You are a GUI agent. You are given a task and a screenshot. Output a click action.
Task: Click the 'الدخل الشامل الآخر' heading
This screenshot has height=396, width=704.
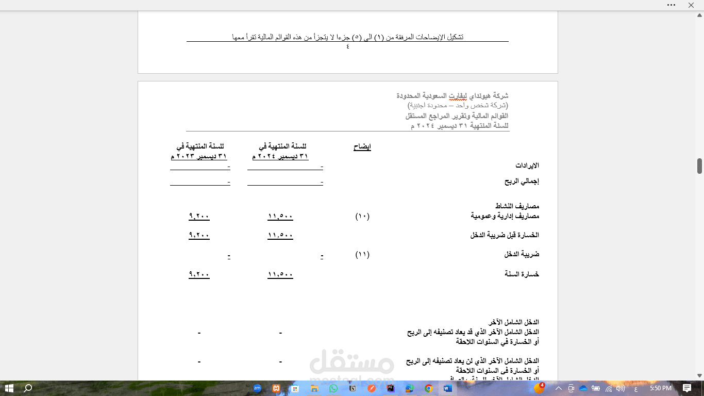point(513,322)
